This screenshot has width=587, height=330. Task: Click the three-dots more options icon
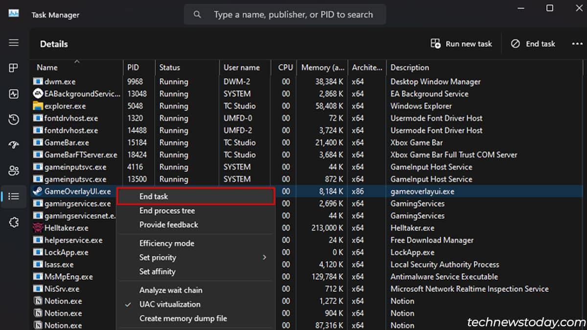pyautogui.click(x=577, y=44)
